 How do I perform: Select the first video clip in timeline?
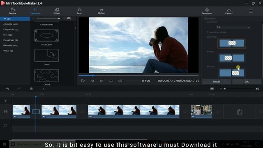tap(21, 111)
